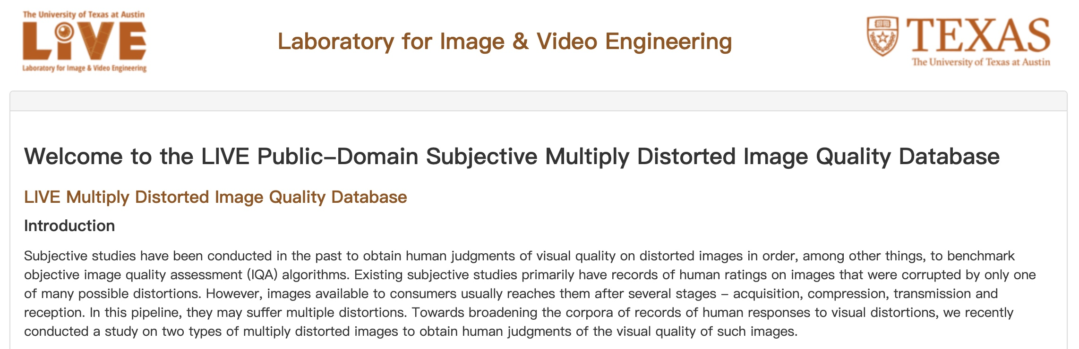Click the empty gray navigation bar
Viewport: 1079px width, 349px height.
[538, 101]
